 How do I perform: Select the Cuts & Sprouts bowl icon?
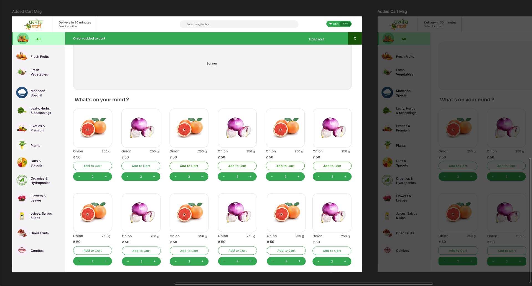click(22, 162)
